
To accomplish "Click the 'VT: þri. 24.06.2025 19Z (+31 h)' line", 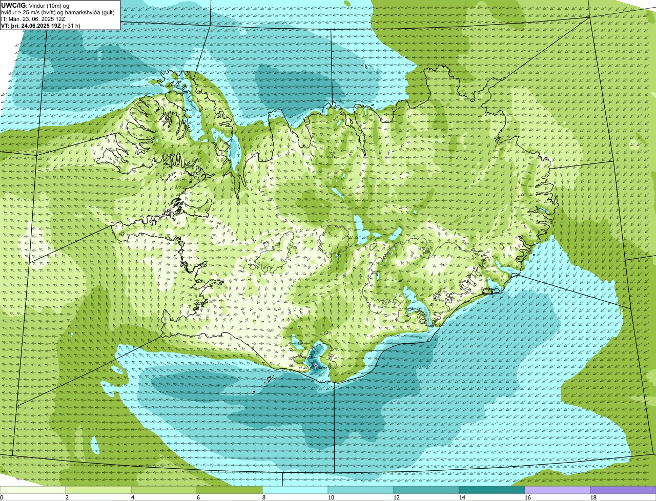I will click(x=40, y=26).
